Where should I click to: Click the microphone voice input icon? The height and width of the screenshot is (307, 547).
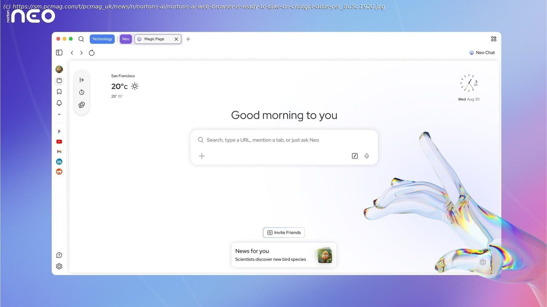(367, 156)
